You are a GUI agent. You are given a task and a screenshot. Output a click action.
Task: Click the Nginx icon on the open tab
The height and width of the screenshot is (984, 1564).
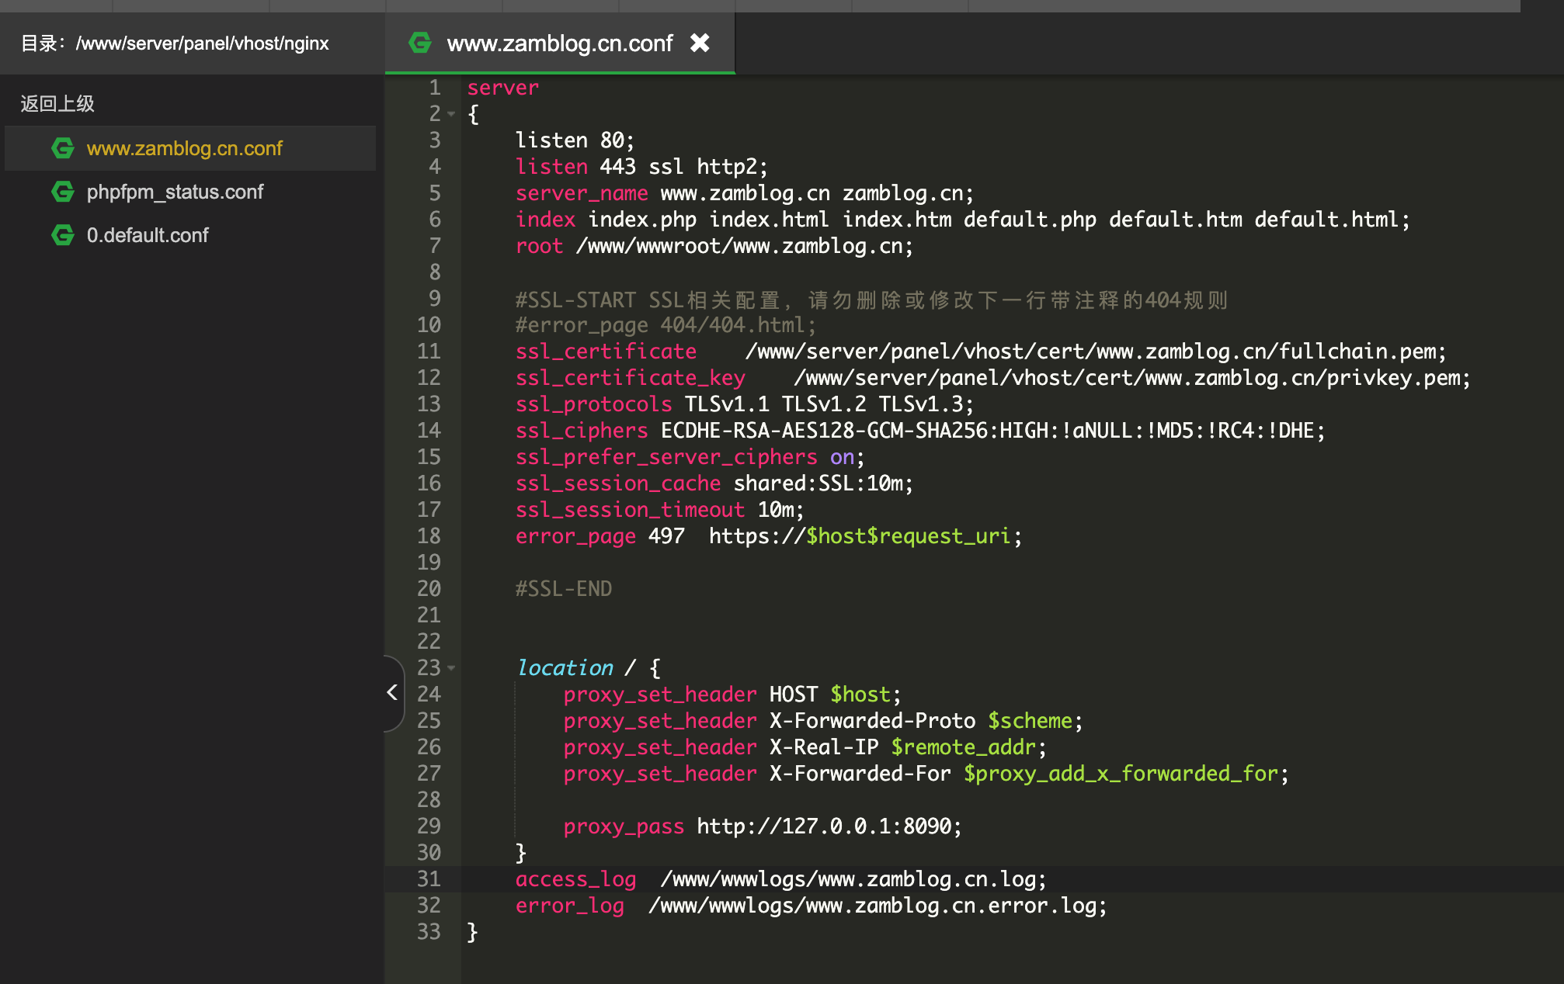tap(420, 43)
